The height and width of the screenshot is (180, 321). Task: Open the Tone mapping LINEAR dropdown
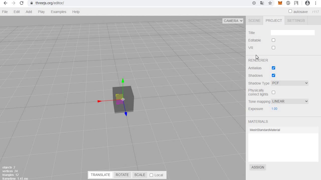click(290, 101)
